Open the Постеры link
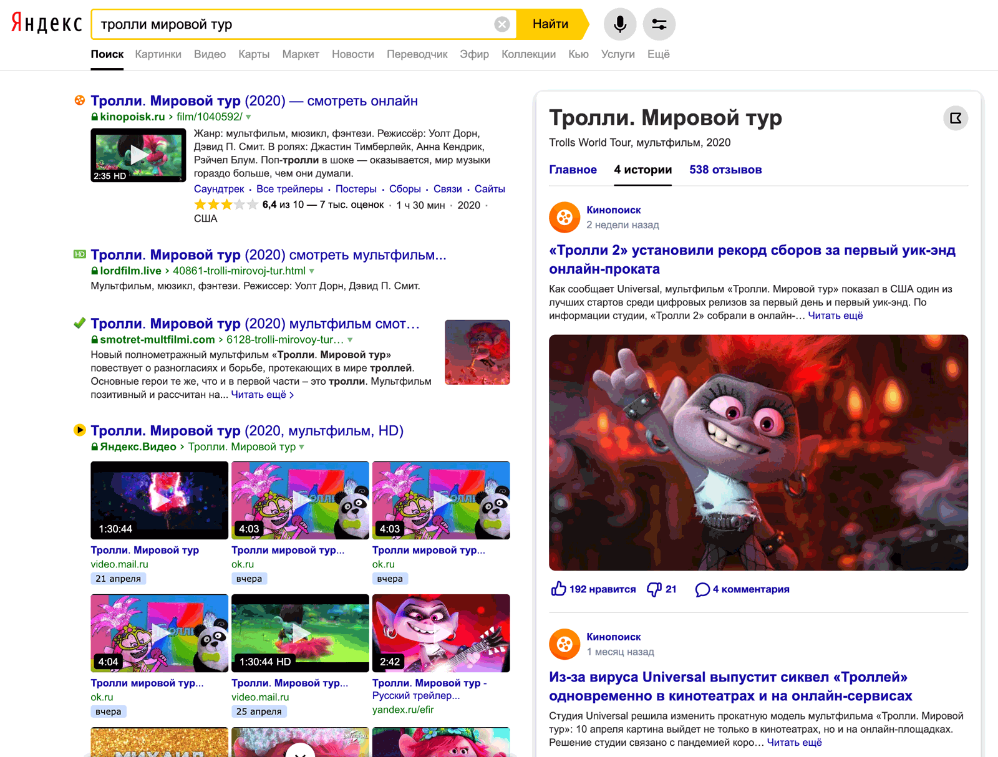The image size is (998, 757). pyautogui.click(x=356, y=189)
